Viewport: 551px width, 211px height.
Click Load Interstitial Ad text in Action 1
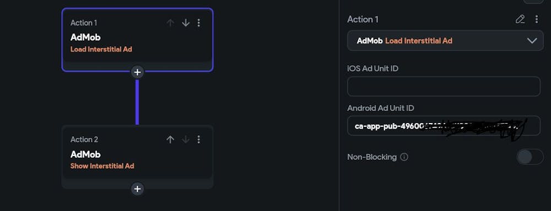click(101, 49)
